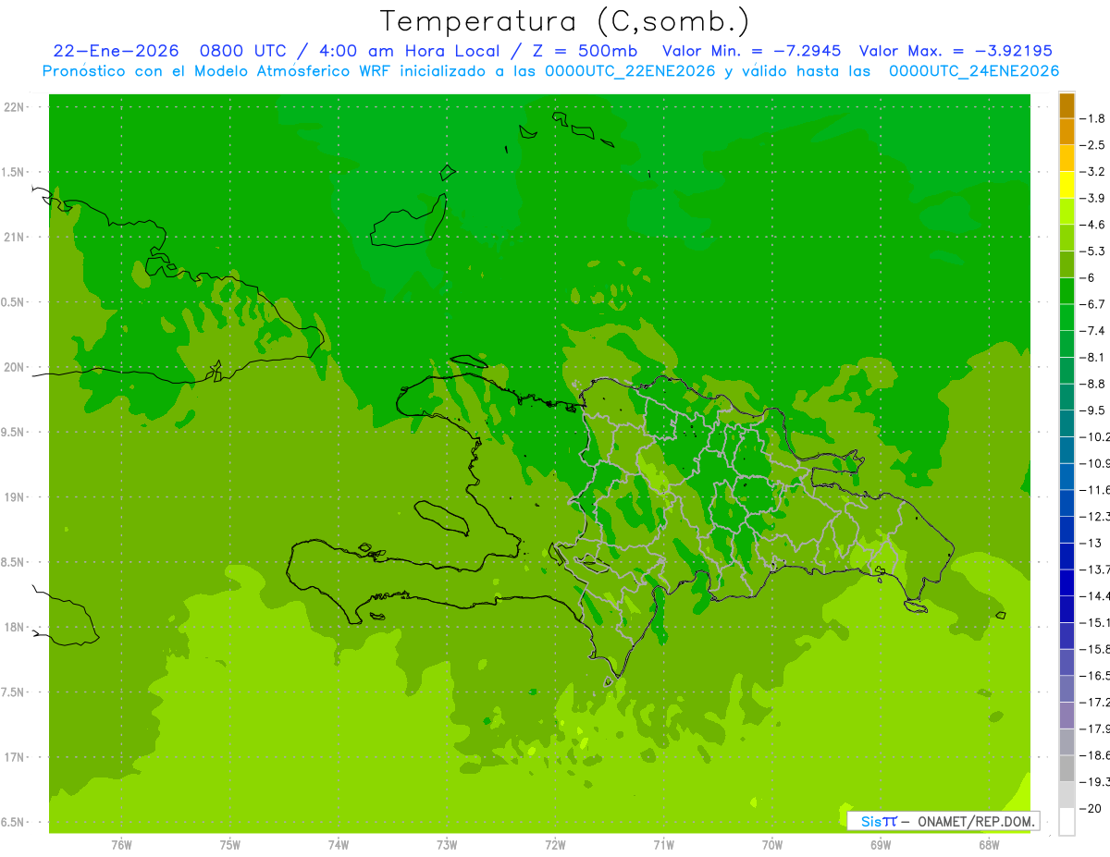Click the '-1.8' colorbar value

coord(1092,118)
